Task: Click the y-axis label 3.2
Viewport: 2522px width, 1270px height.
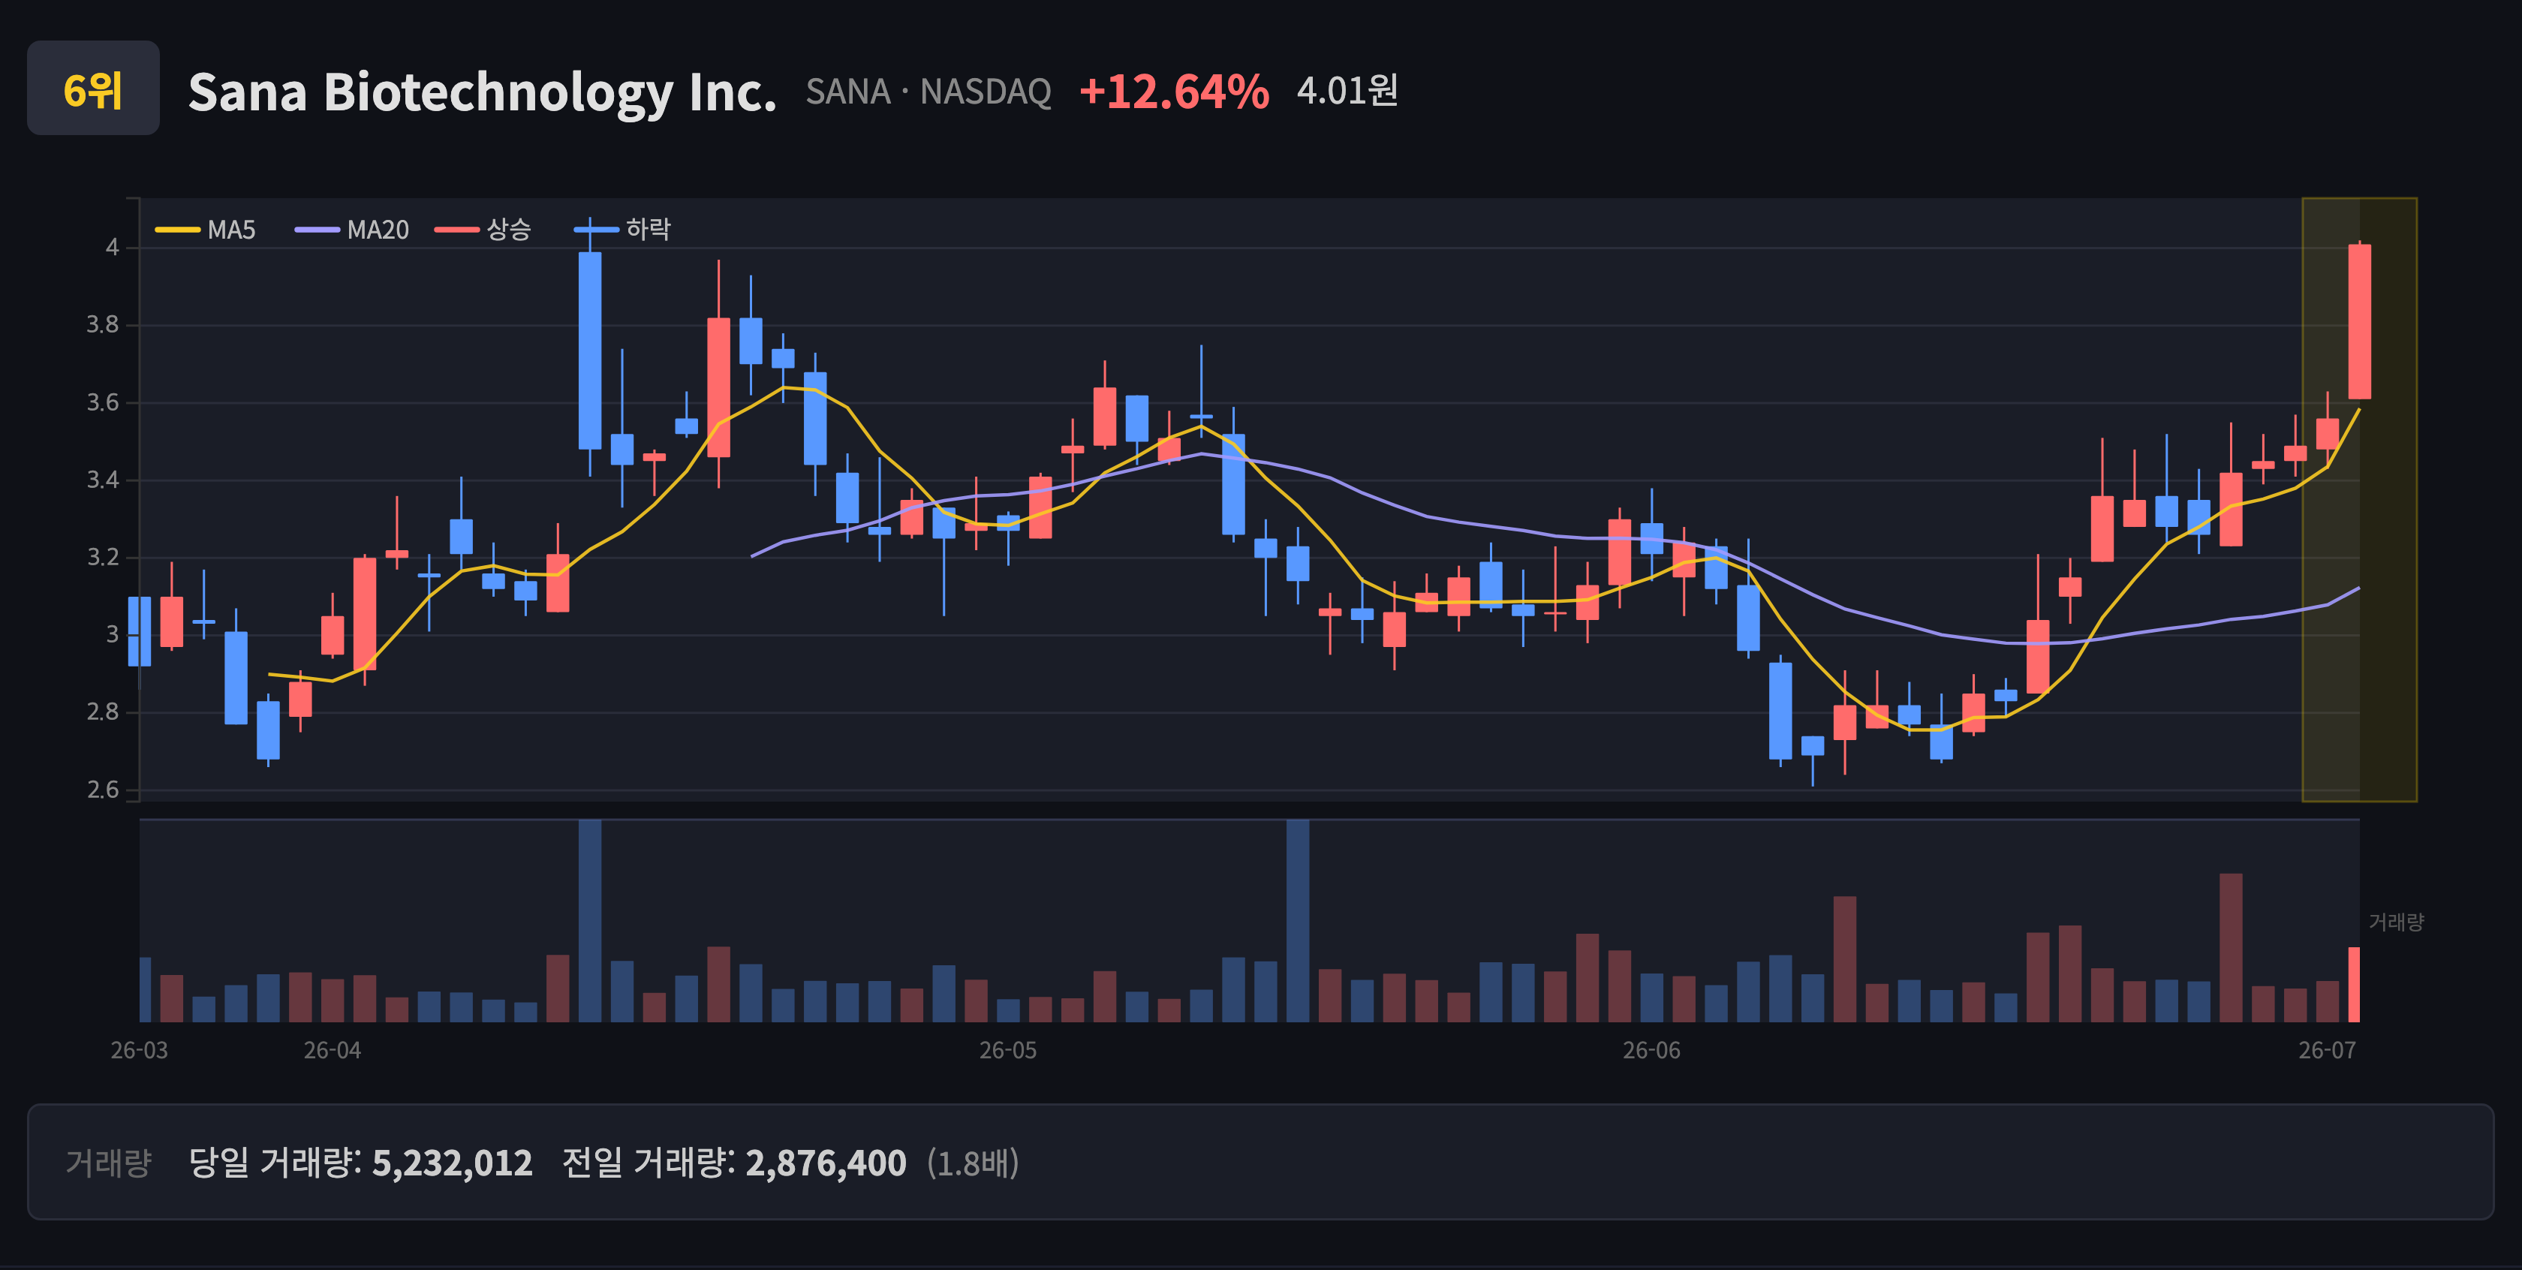Action: click(x=103, y=557)
